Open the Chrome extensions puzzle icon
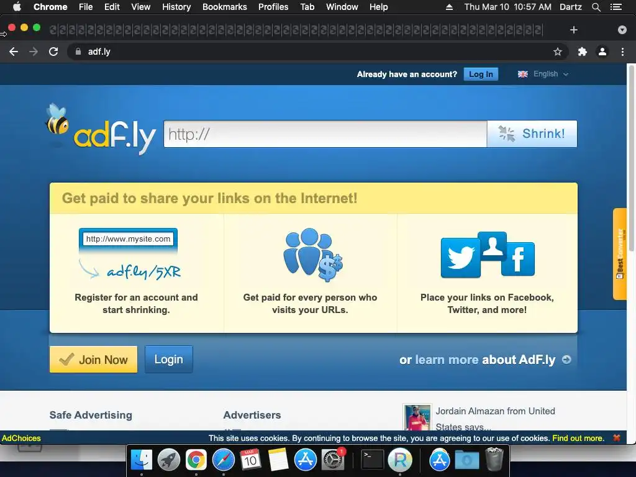This screenshot has width=636, height=477. (x=583, y=52)
